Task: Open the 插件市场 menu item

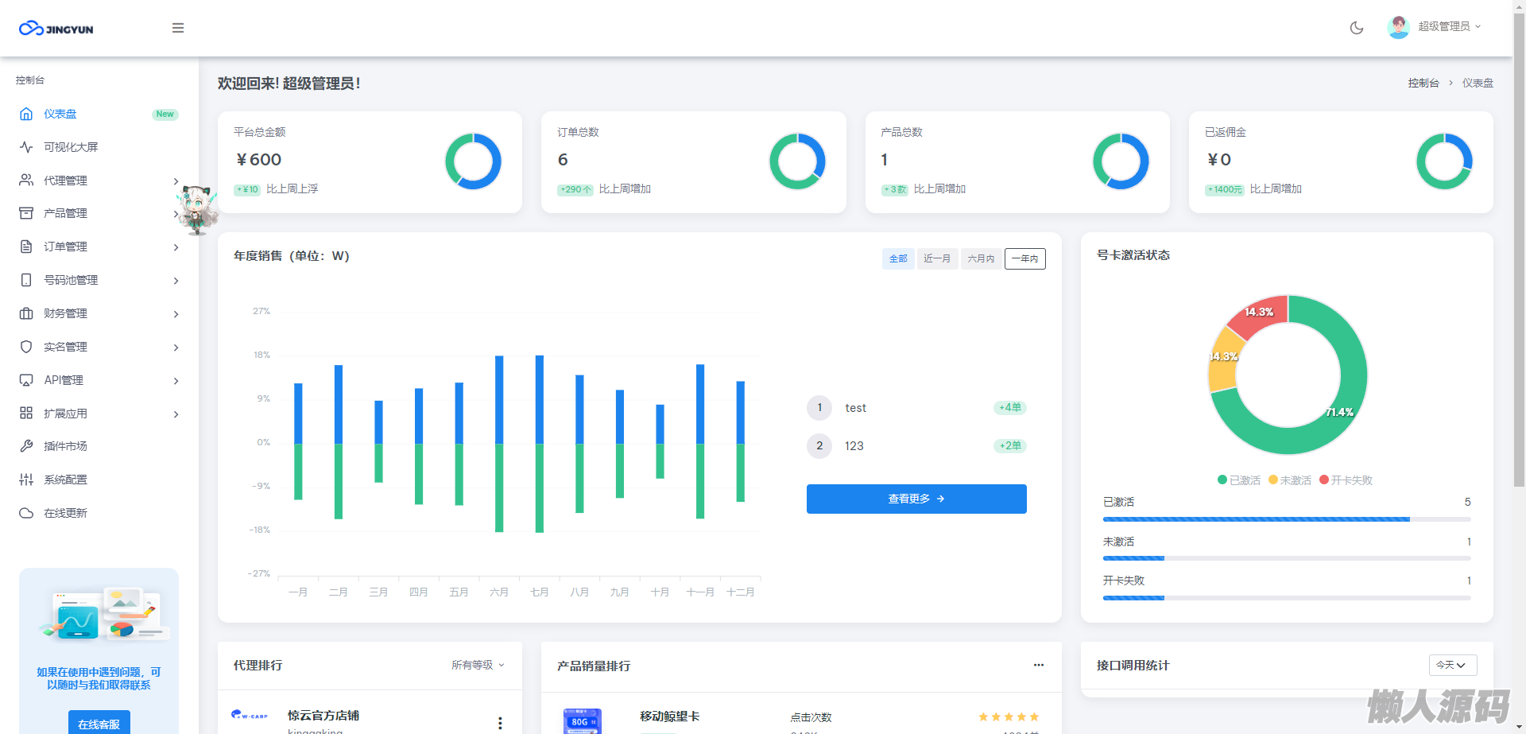Action: tap(65, 446)
